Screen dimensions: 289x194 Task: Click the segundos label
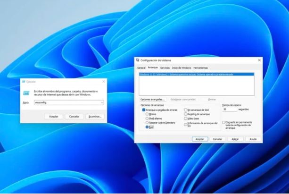click(243, 110)
